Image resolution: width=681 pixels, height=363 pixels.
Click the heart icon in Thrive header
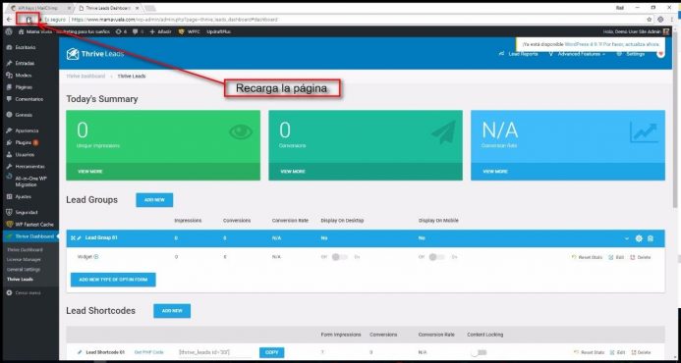pyautogui.click(x=660, y=54)
